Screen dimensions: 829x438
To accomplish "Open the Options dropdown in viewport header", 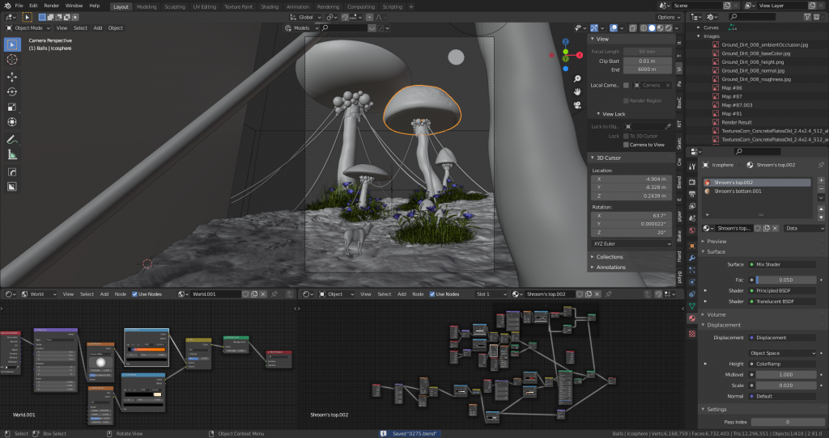I will (x=668, y=17).
